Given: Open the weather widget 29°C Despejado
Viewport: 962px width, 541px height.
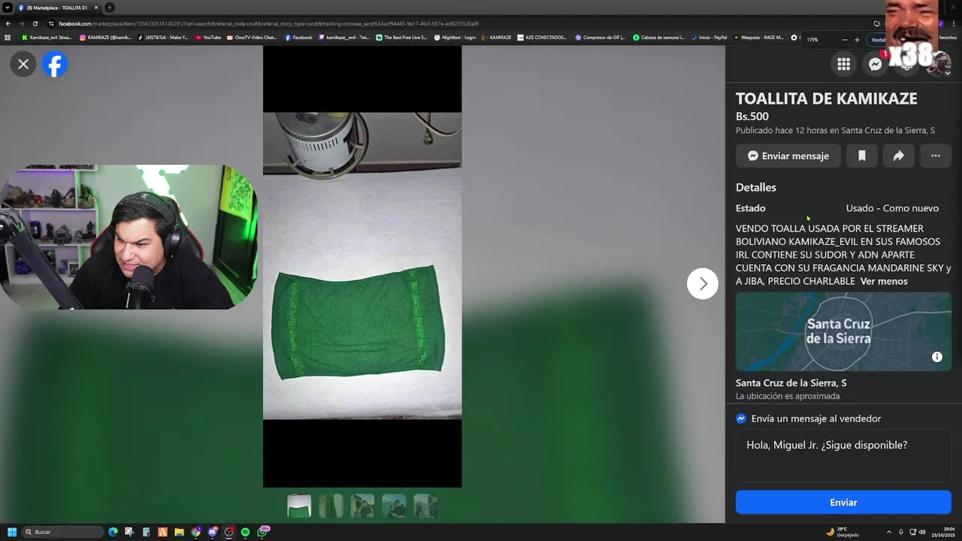Looking at the screenshot, I should click(843, 532).
